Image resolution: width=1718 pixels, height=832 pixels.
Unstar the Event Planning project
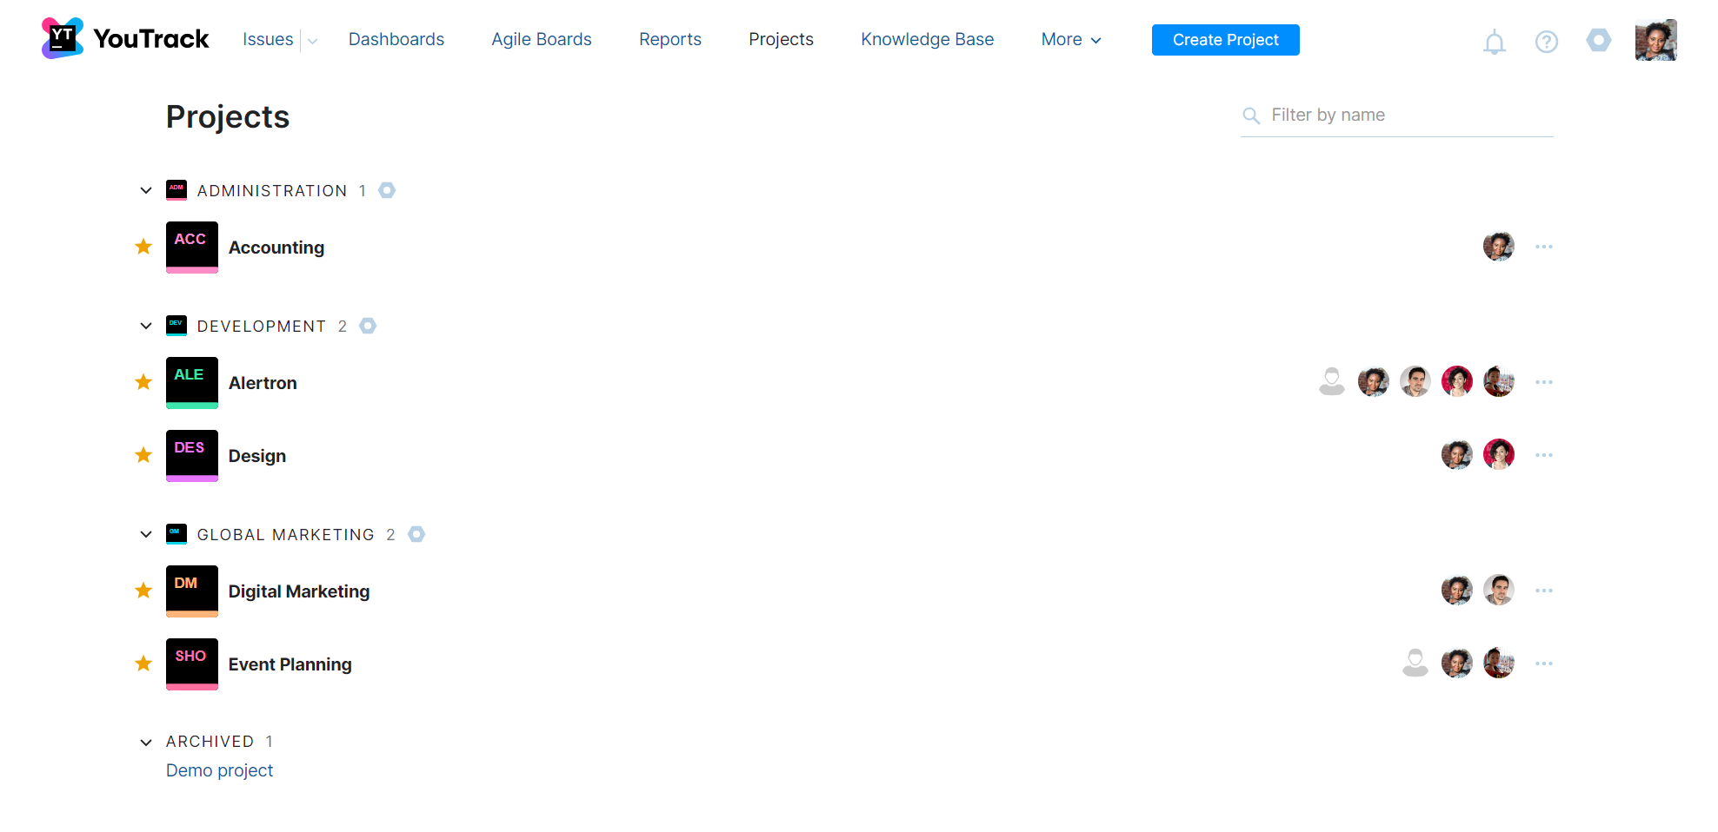click(x=143, y=663)
